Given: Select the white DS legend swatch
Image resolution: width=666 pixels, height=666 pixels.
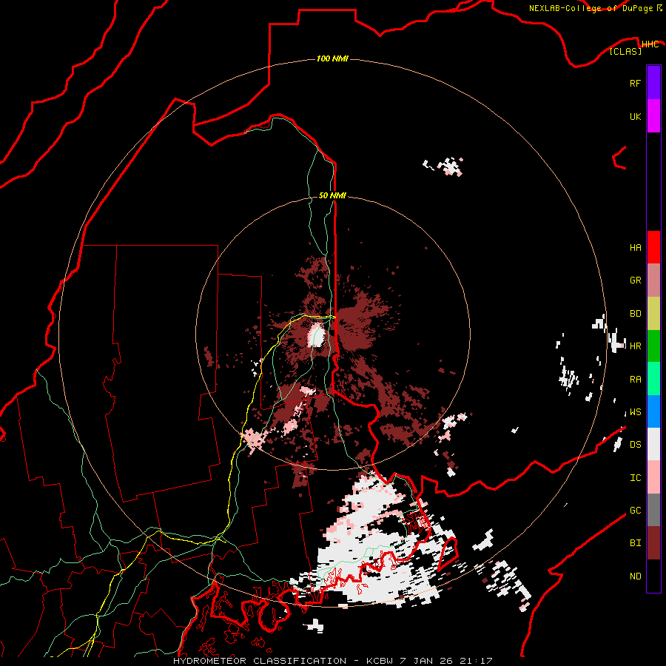Looking at the screenshot, I should tap(653, 444).
